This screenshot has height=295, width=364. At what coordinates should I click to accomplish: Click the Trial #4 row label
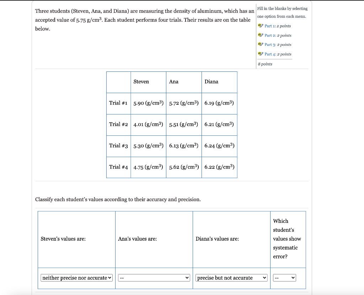[118, 167]
